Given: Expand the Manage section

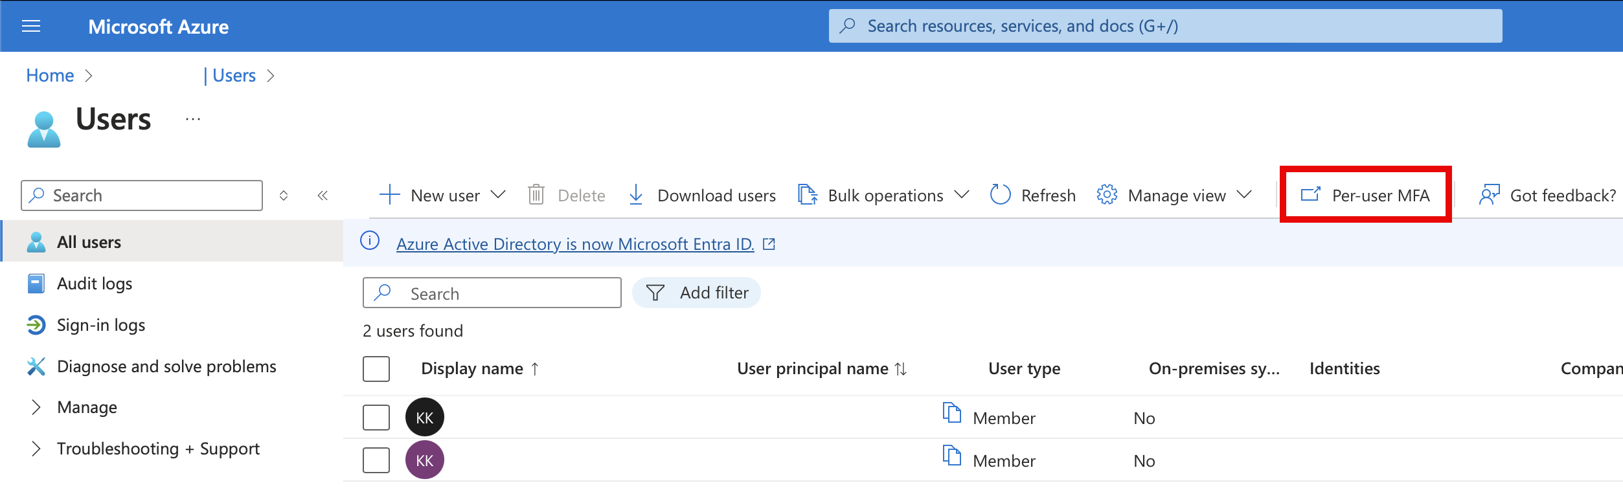Looking at the screenshot, I should (36, 407).
